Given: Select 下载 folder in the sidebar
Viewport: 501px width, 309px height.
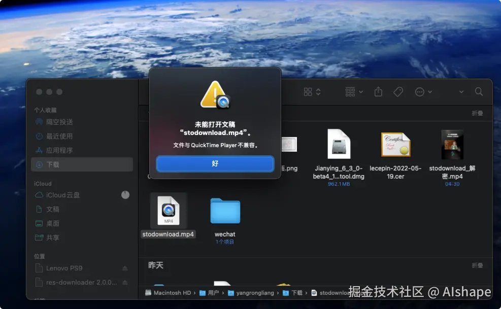Looking at the screenshot, I should (82, 164).
